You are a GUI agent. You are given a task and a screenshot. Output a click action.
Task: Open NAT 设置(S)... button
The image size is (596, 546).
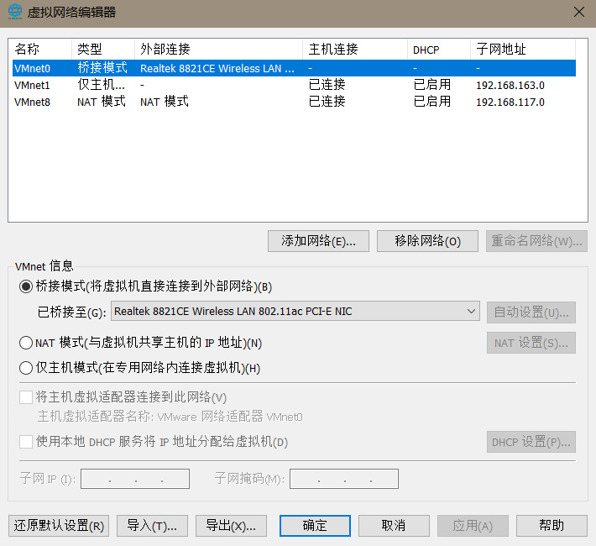[x=531, y=343]
